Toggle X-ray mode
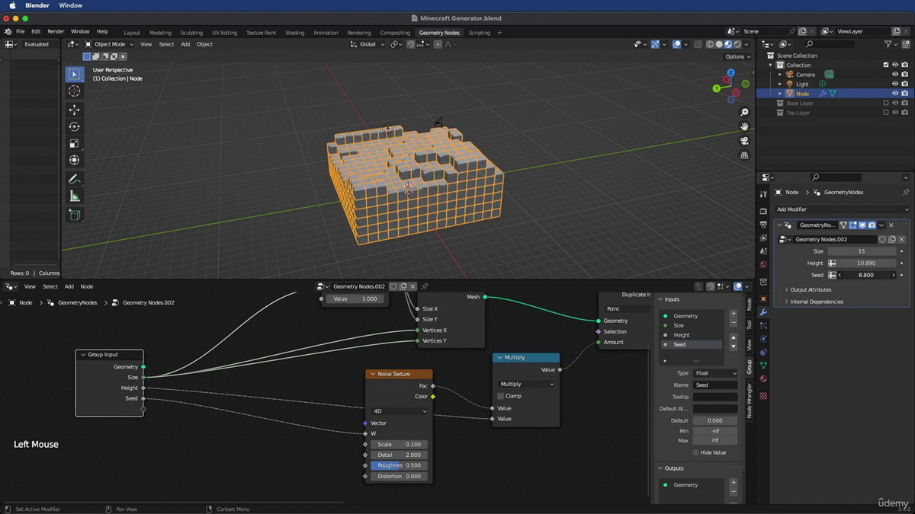The height and width of the screenshot is (514, 915). 698,44
